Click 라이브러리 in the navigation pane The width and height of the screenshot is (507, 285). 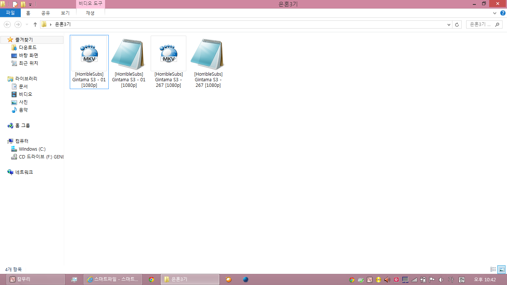coord(26,79)
